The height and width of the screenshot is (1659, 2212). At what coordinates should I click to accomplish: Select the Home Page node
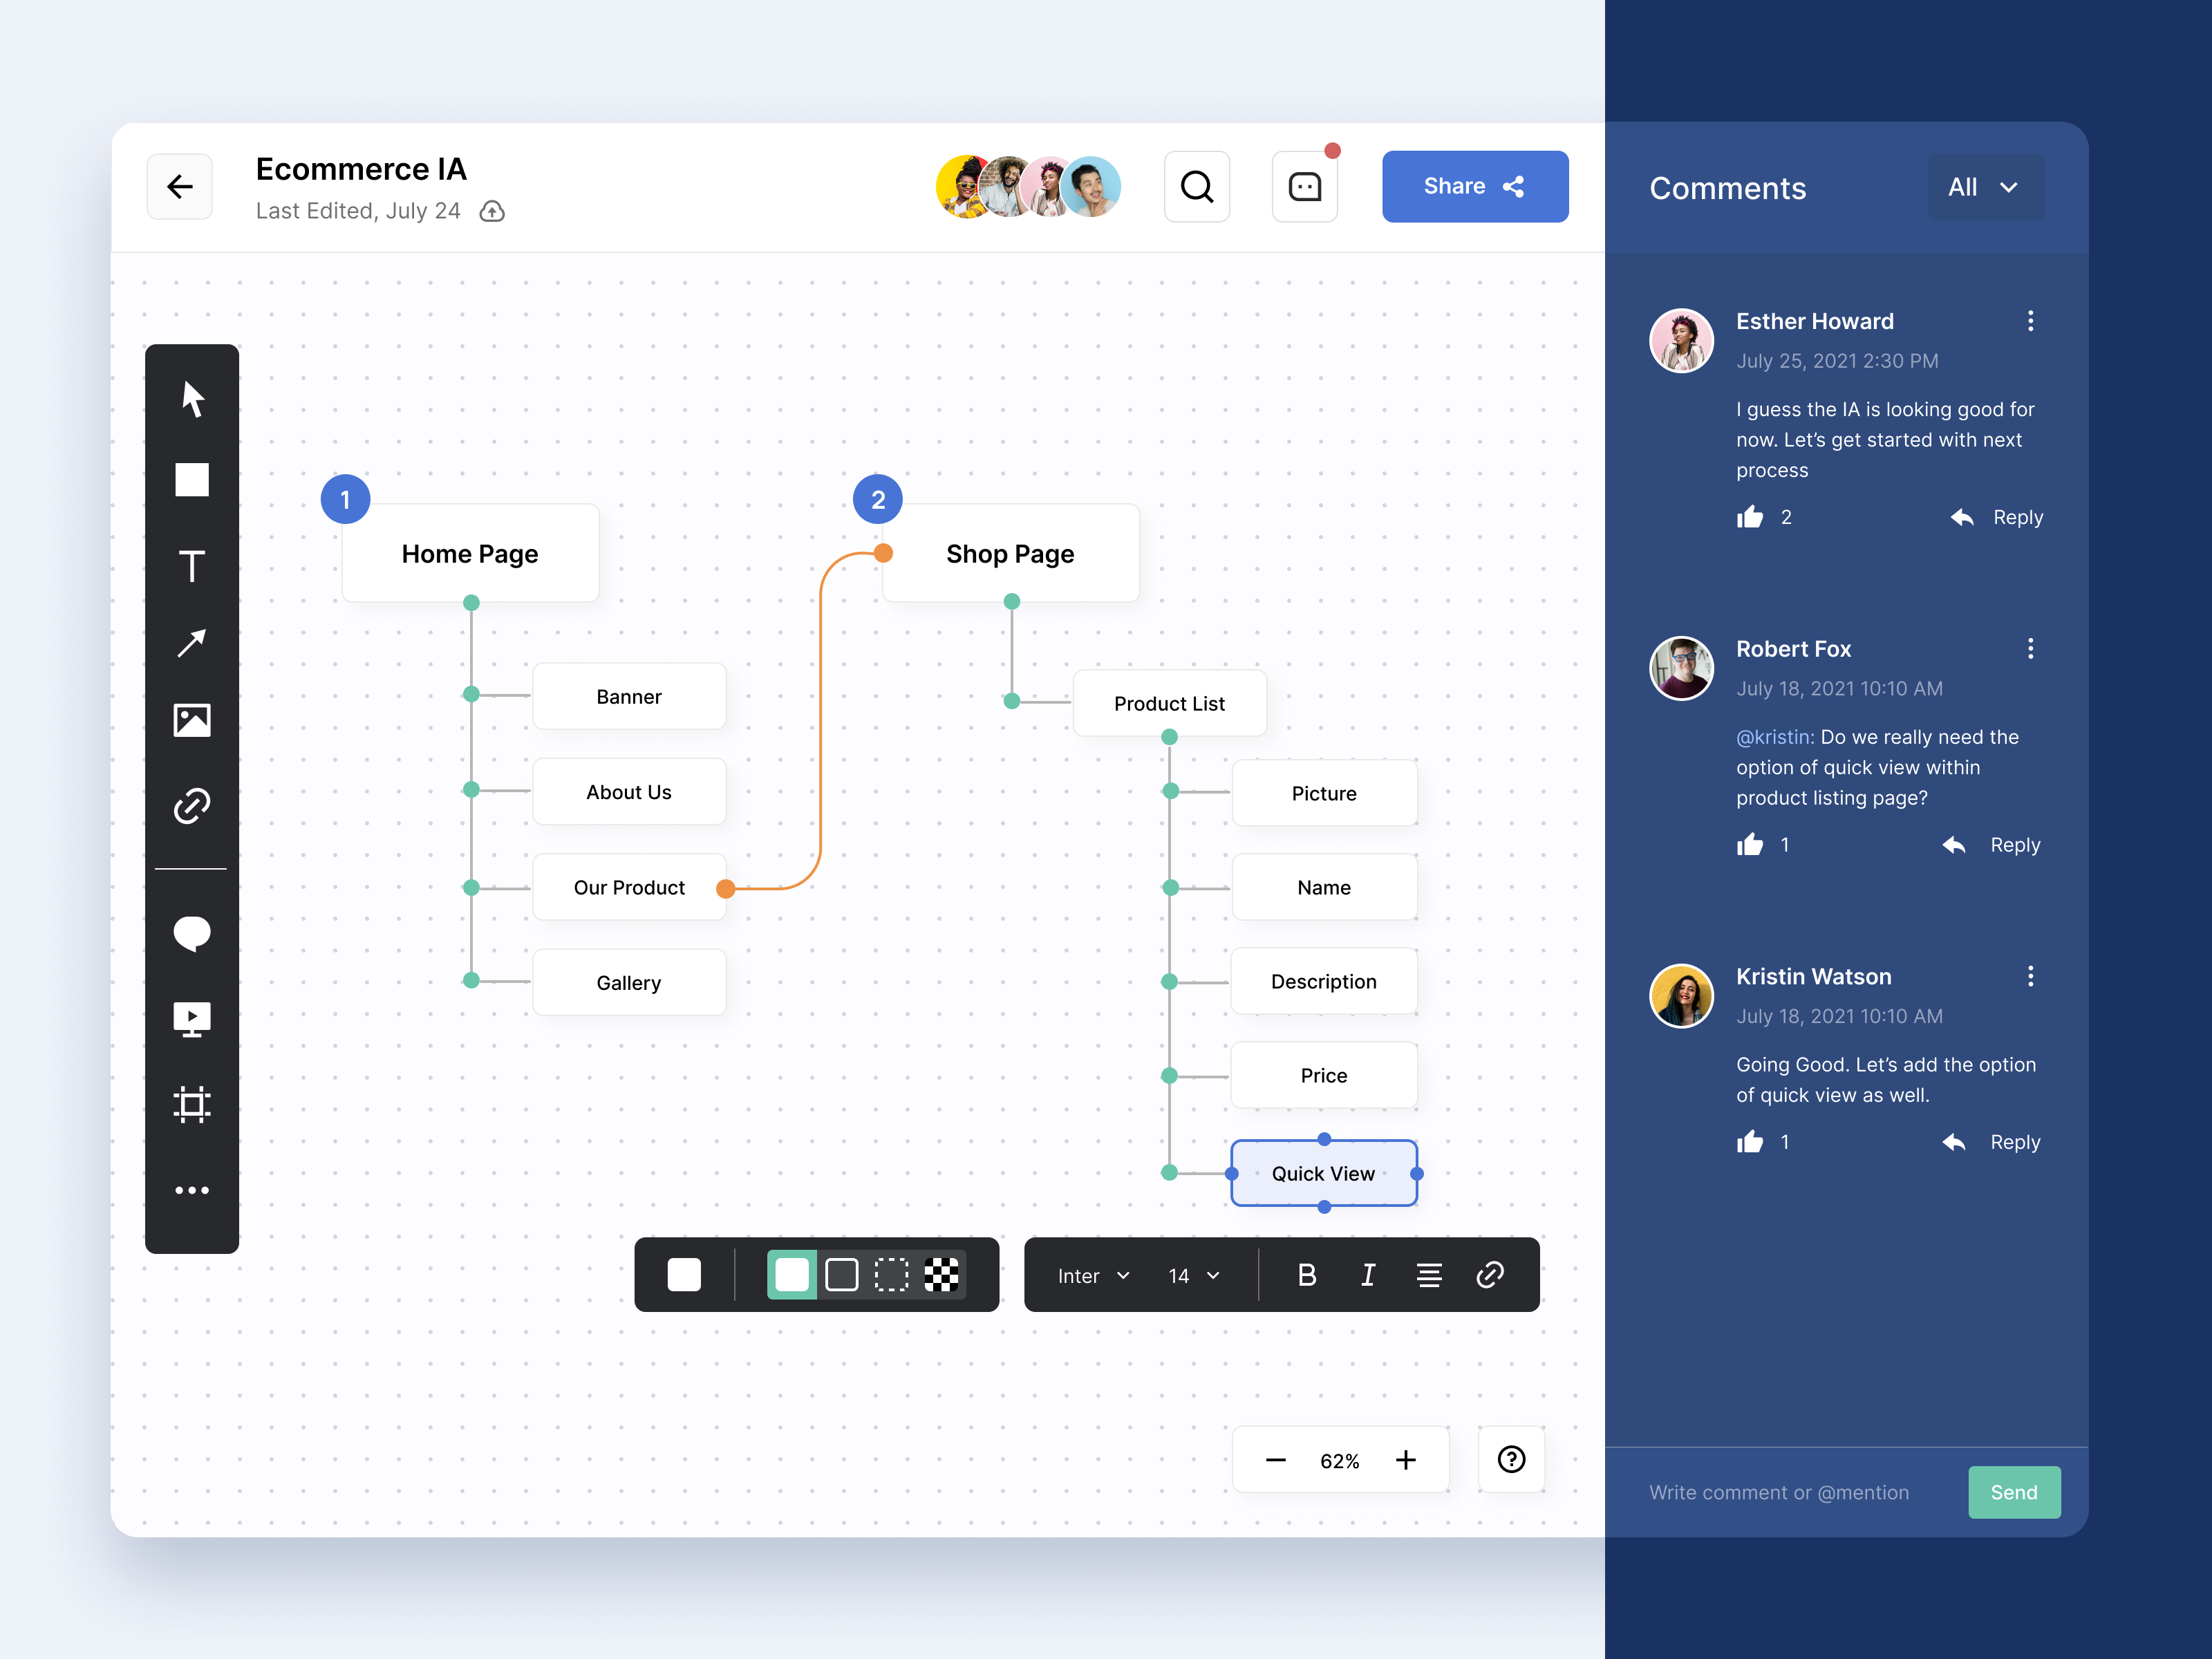click(x=470, y=554)
